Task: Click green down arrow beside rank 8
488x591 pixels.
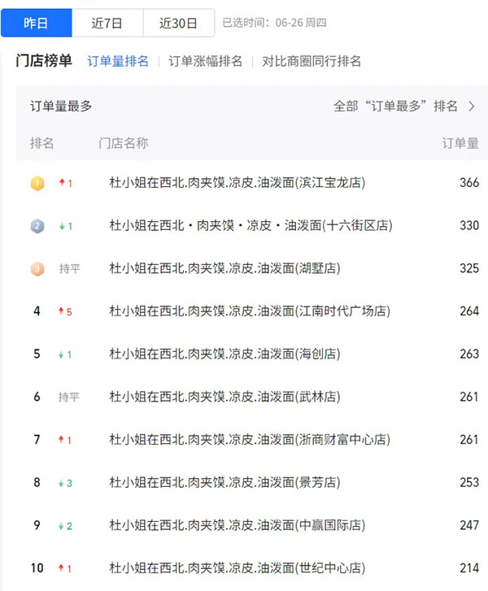Action: point(62,484)
